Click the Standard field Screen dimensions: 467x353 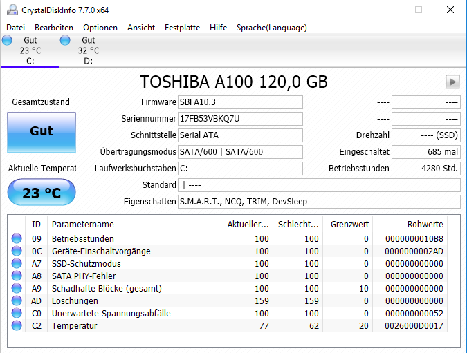tap(320, 185)
